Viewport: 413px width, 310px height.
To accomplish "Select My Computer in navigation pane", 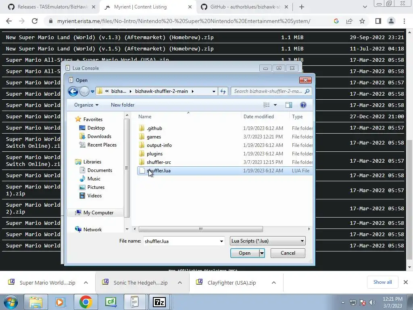I will pyautogui.click(x=98, y=212).
